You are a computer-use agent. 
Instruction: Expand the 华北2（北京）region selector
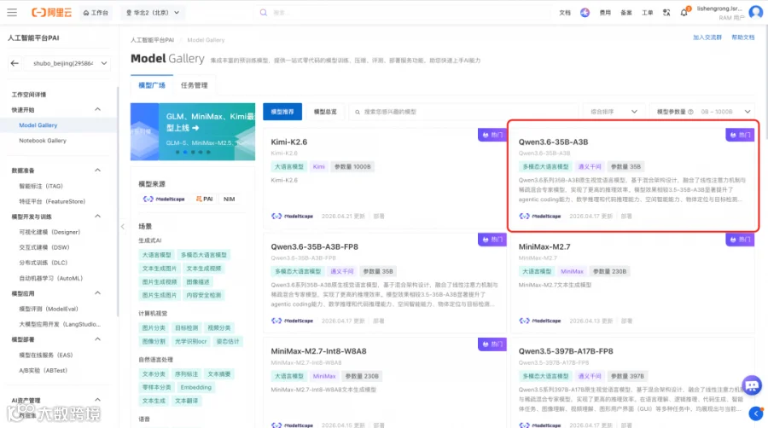point(153,13)
